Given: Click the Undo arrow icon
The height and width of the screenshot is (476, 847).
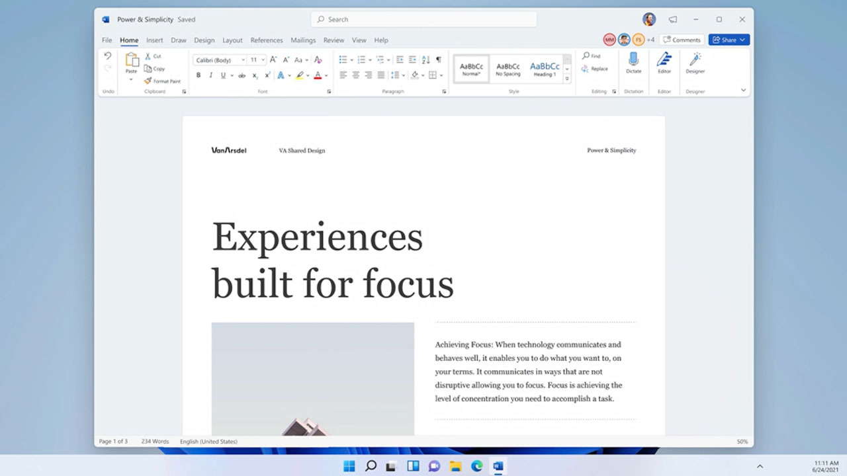Looking at the screenshot, I should click(108, 56).
